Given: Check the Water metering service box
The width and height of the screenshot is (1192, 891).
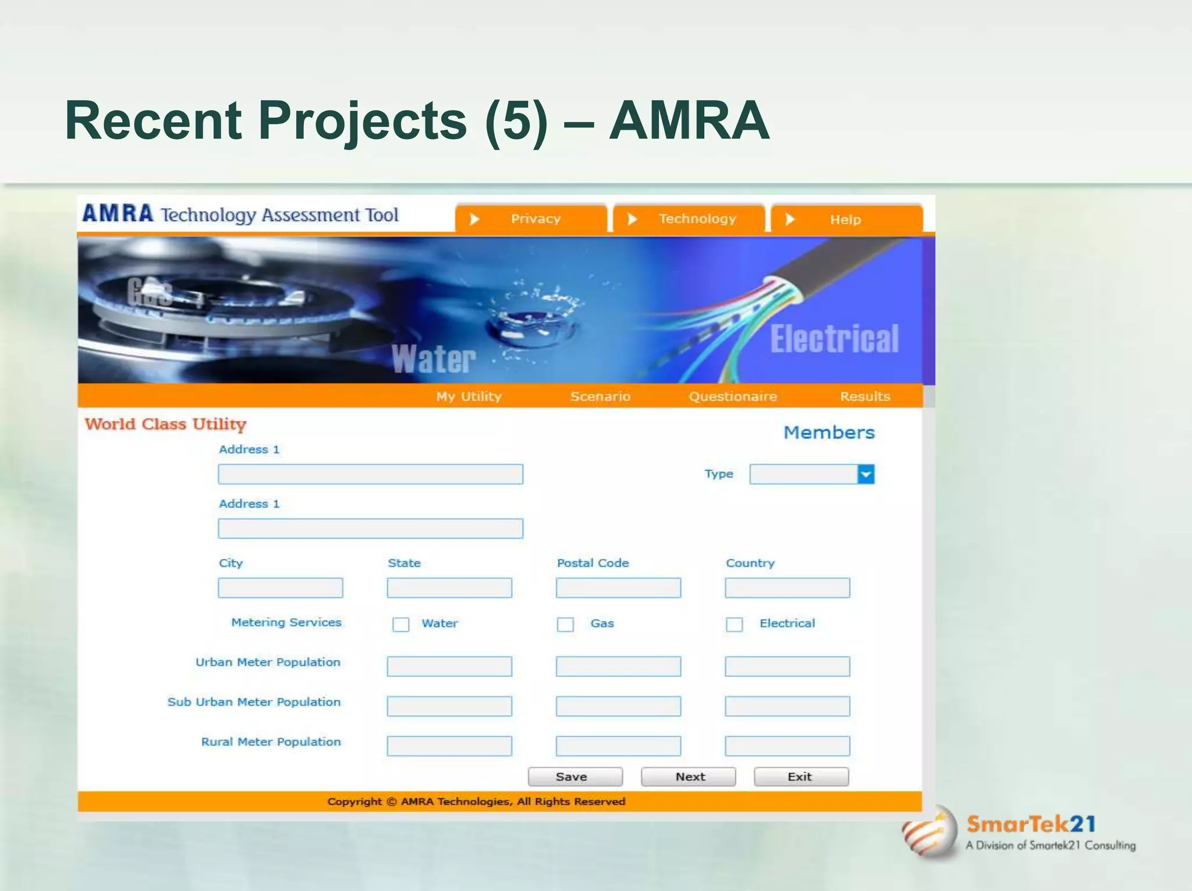Looking at the screenshot, I should tap(400, 624).
